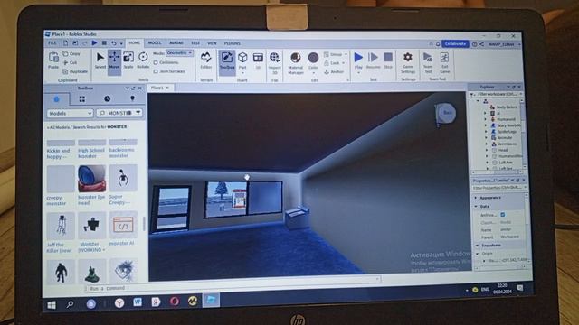This screenshot has width=579, height=325.
Task: Click the Filter workspace Explorer field
Action: pyautogui.click(x=497, y=94)
